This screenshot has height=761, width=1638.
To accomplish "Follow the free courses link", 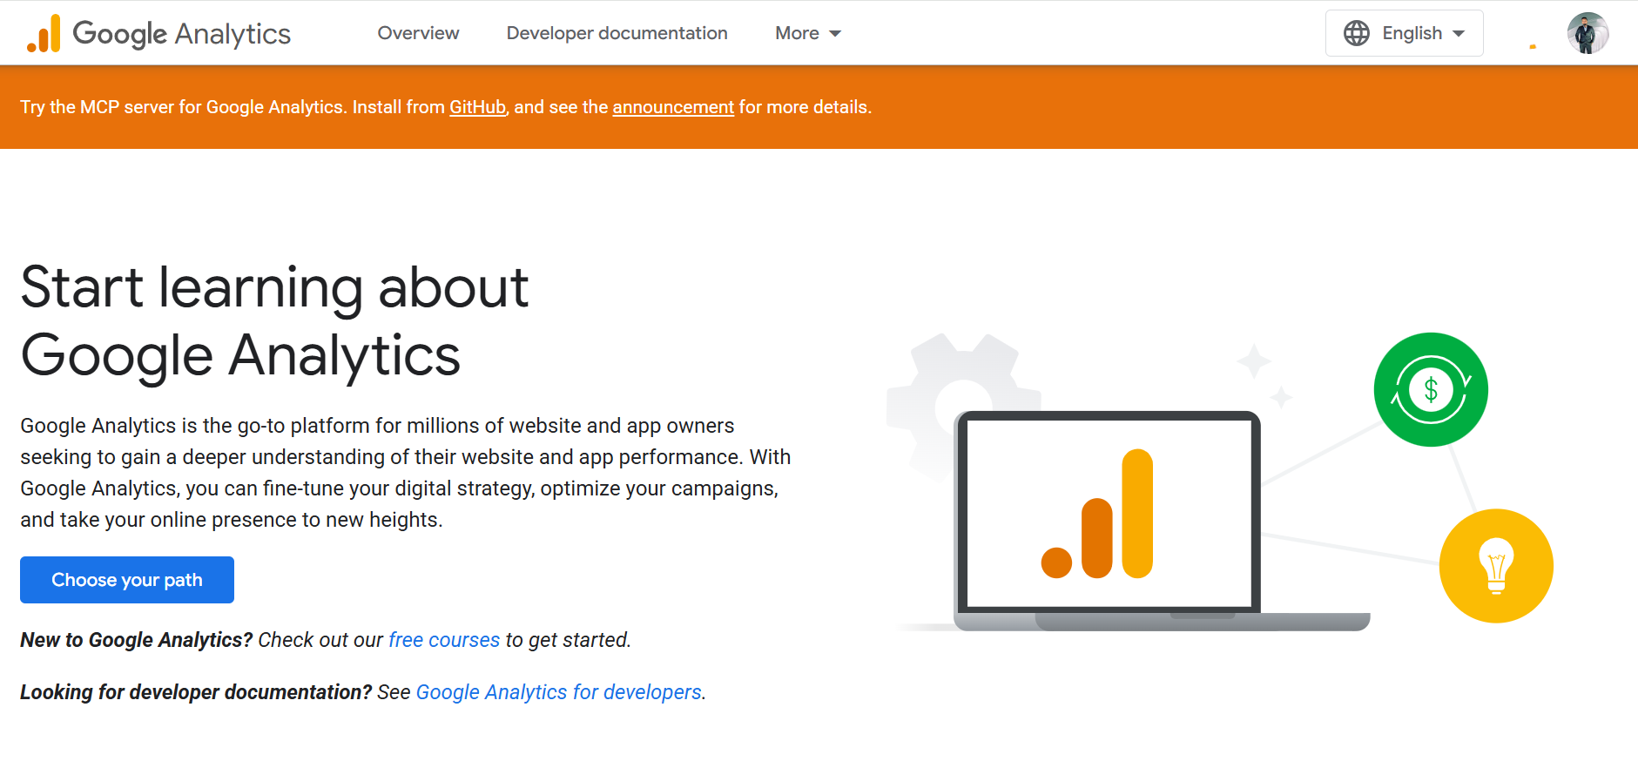I will pyautogui.click(x=444, y=640).
